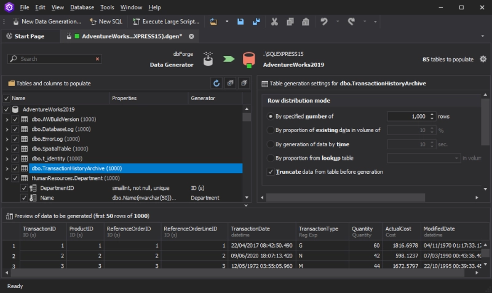Image resolution: width=492 pixels, height=293 pixels.
Task: Open the Edit menu
Action: click(x=40, y=7)
